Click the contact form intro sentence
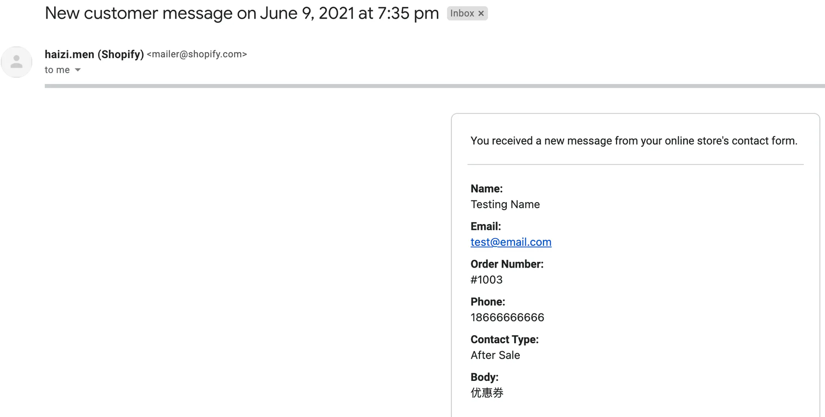Viewport: 825px width, 417px height. (634, 141)
